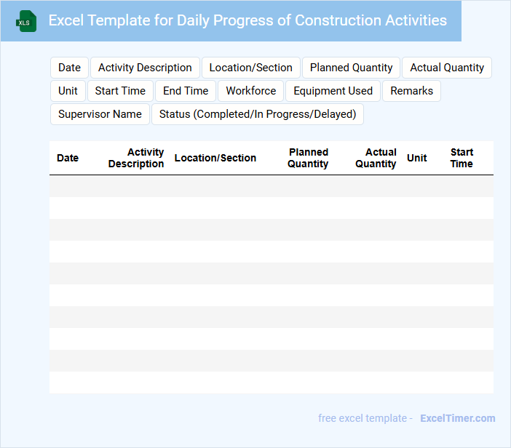The height and width of the screenshot is (448, 511).
Task: Click the Workforce tag
Action: 250,91
